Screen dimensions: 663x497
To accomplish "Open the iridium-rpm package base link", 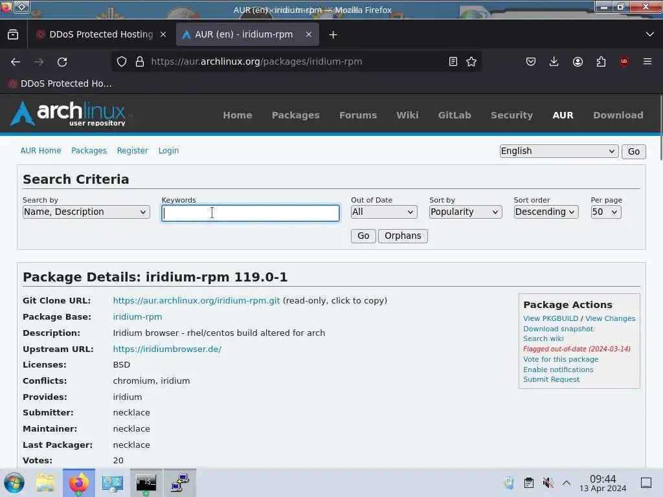I will [x=137, y=316].
